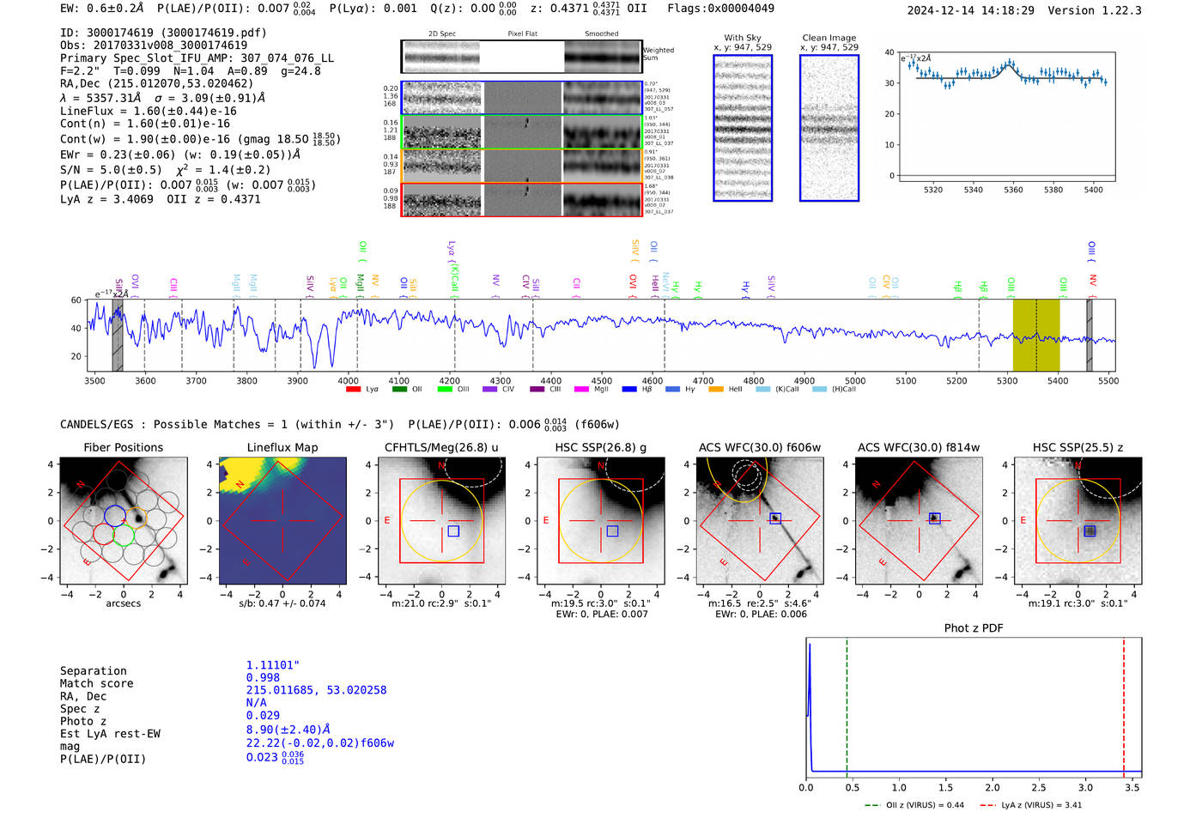Click the With Sky spectrum image
The width and height of the screenshot is (1202, 818).
743,128
